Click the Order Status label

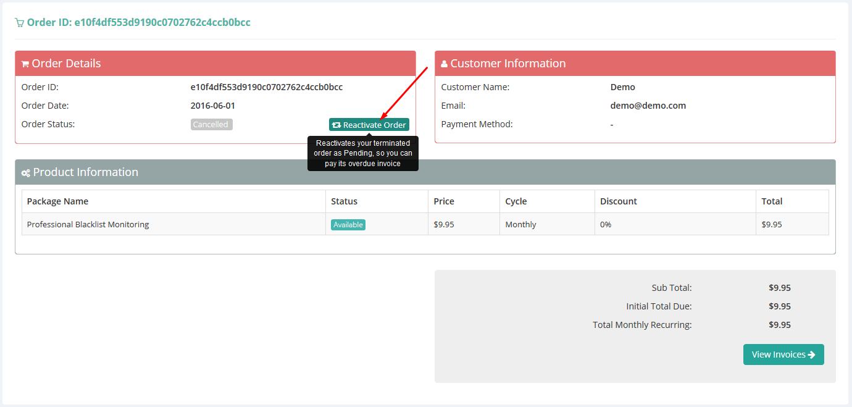[x=48, y=124]
